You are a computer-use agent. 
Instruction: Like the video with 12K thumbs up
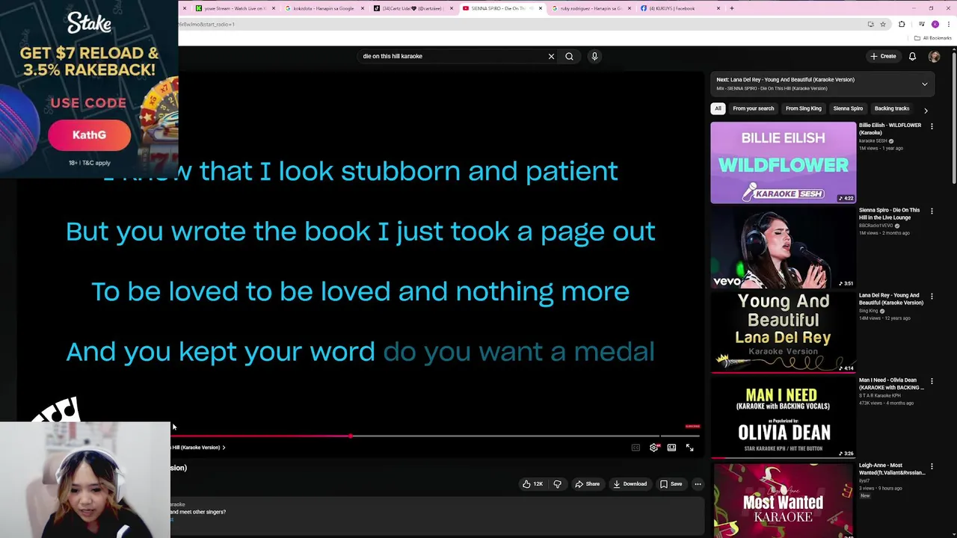tap(532, 484)
